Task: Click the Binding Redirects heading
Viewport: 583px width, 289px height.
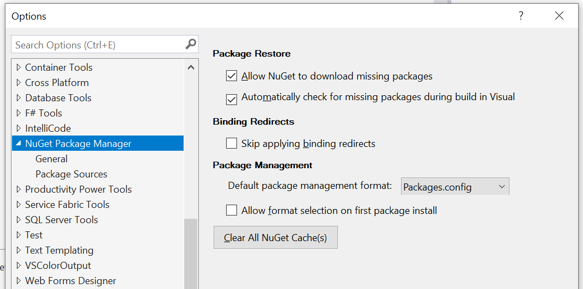Action: tap(253, 121)
